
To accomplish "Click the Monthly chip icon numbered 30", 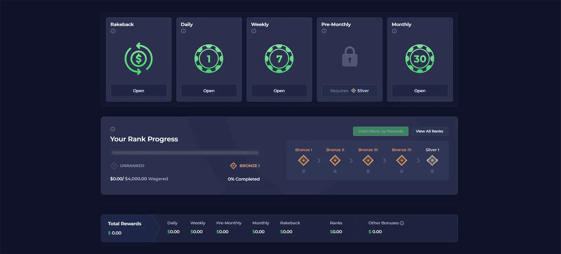I will pos(420,59).
